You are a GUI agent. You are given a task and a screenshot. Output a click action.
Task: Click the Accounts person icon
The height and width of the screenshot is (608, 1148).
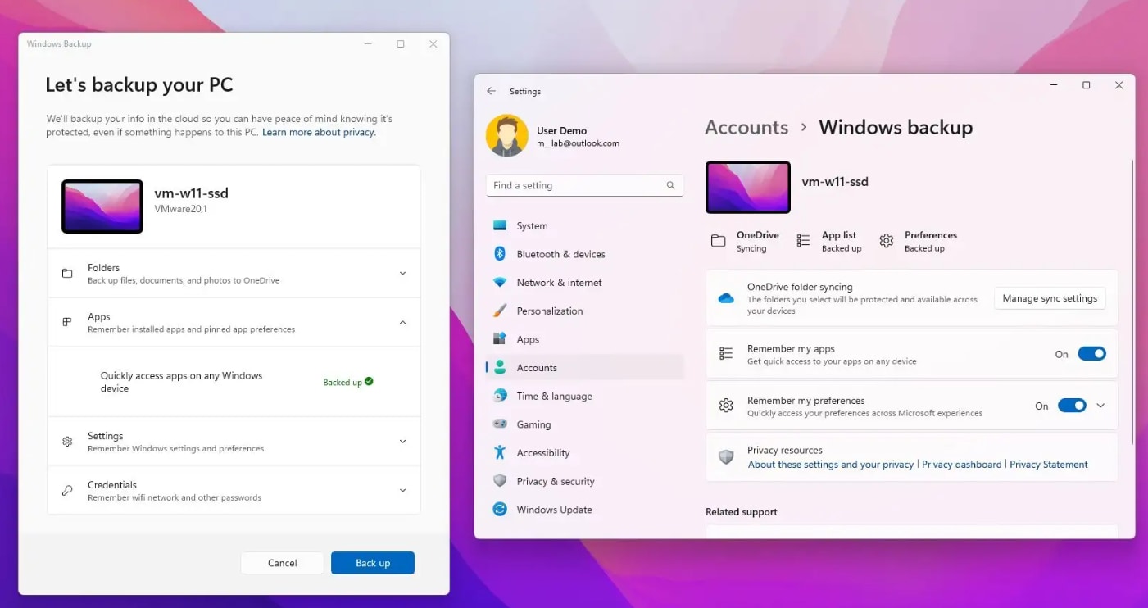pos(500,368)
